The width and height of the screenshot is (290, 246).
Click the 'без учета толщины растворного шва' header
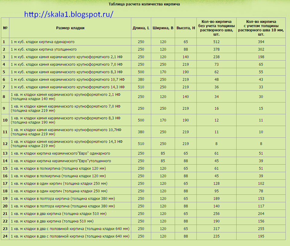216,28
